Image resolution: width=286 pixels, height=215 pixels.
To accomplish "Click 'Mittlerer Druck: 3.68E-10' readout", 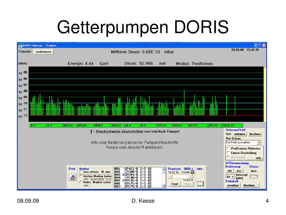I will point(135,52).
